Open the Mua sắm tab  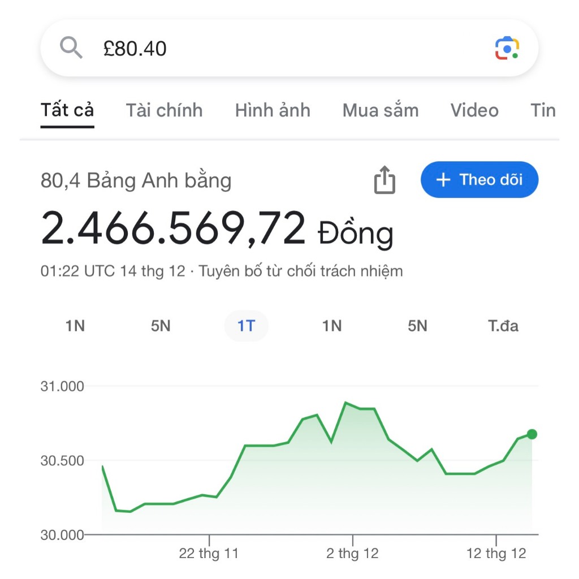381,110
